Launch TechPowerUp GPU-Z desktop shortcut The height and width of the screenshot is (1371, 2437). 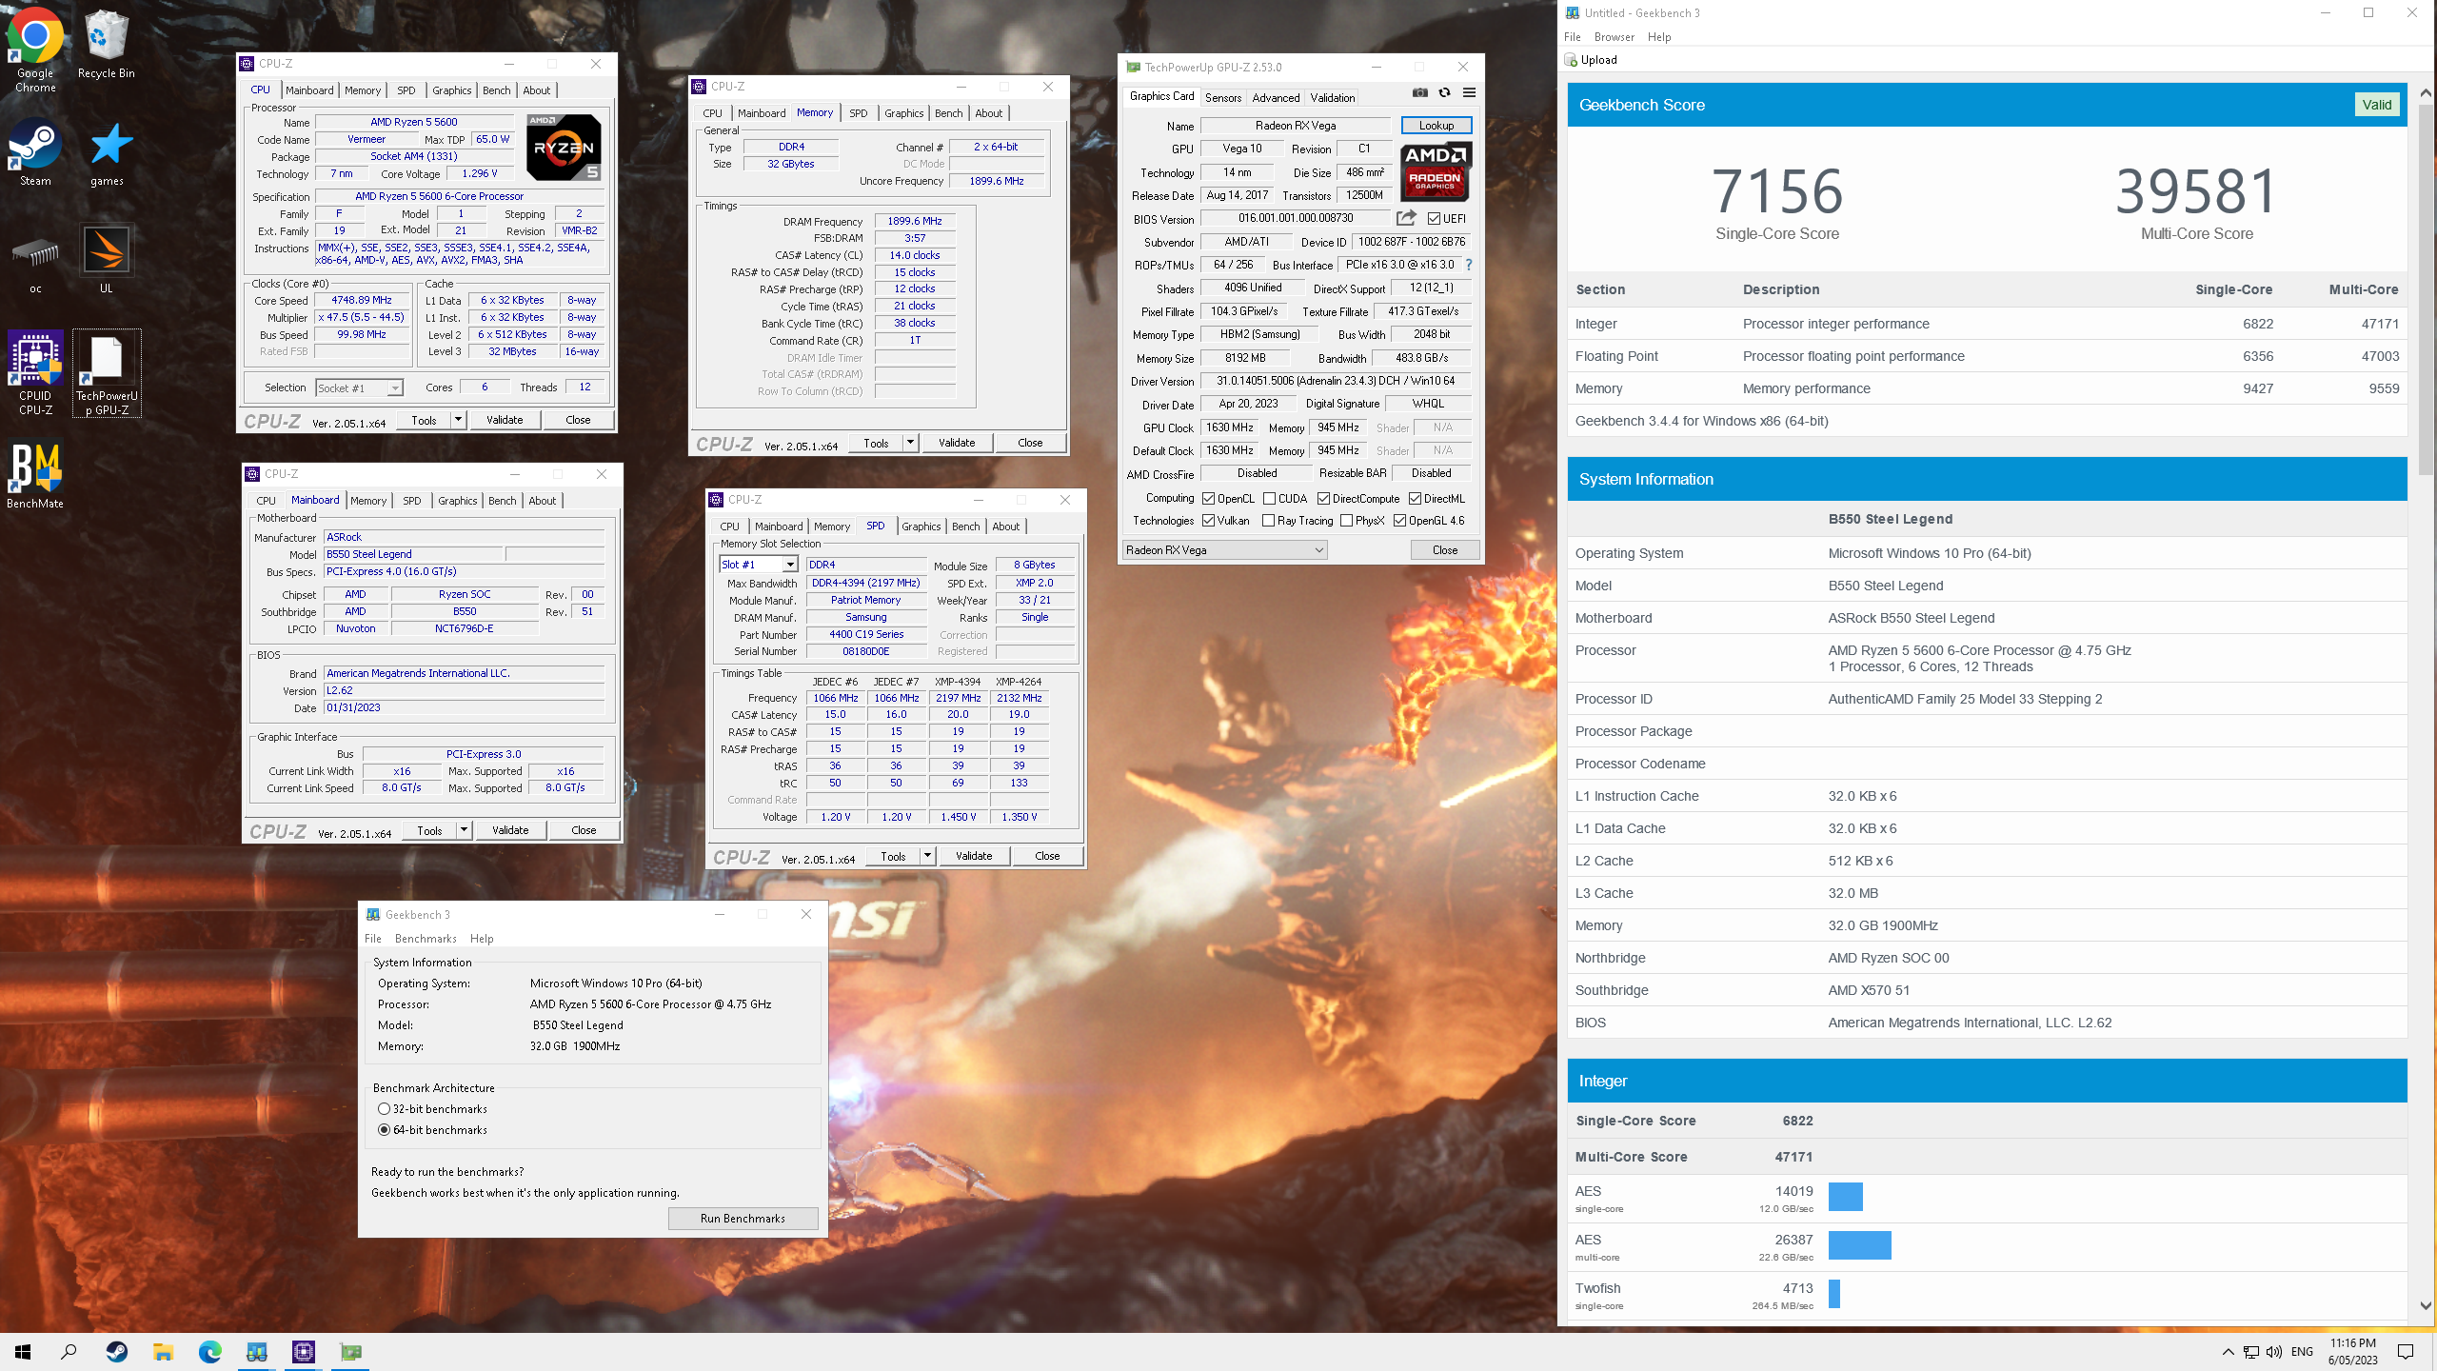pos(107,374)
